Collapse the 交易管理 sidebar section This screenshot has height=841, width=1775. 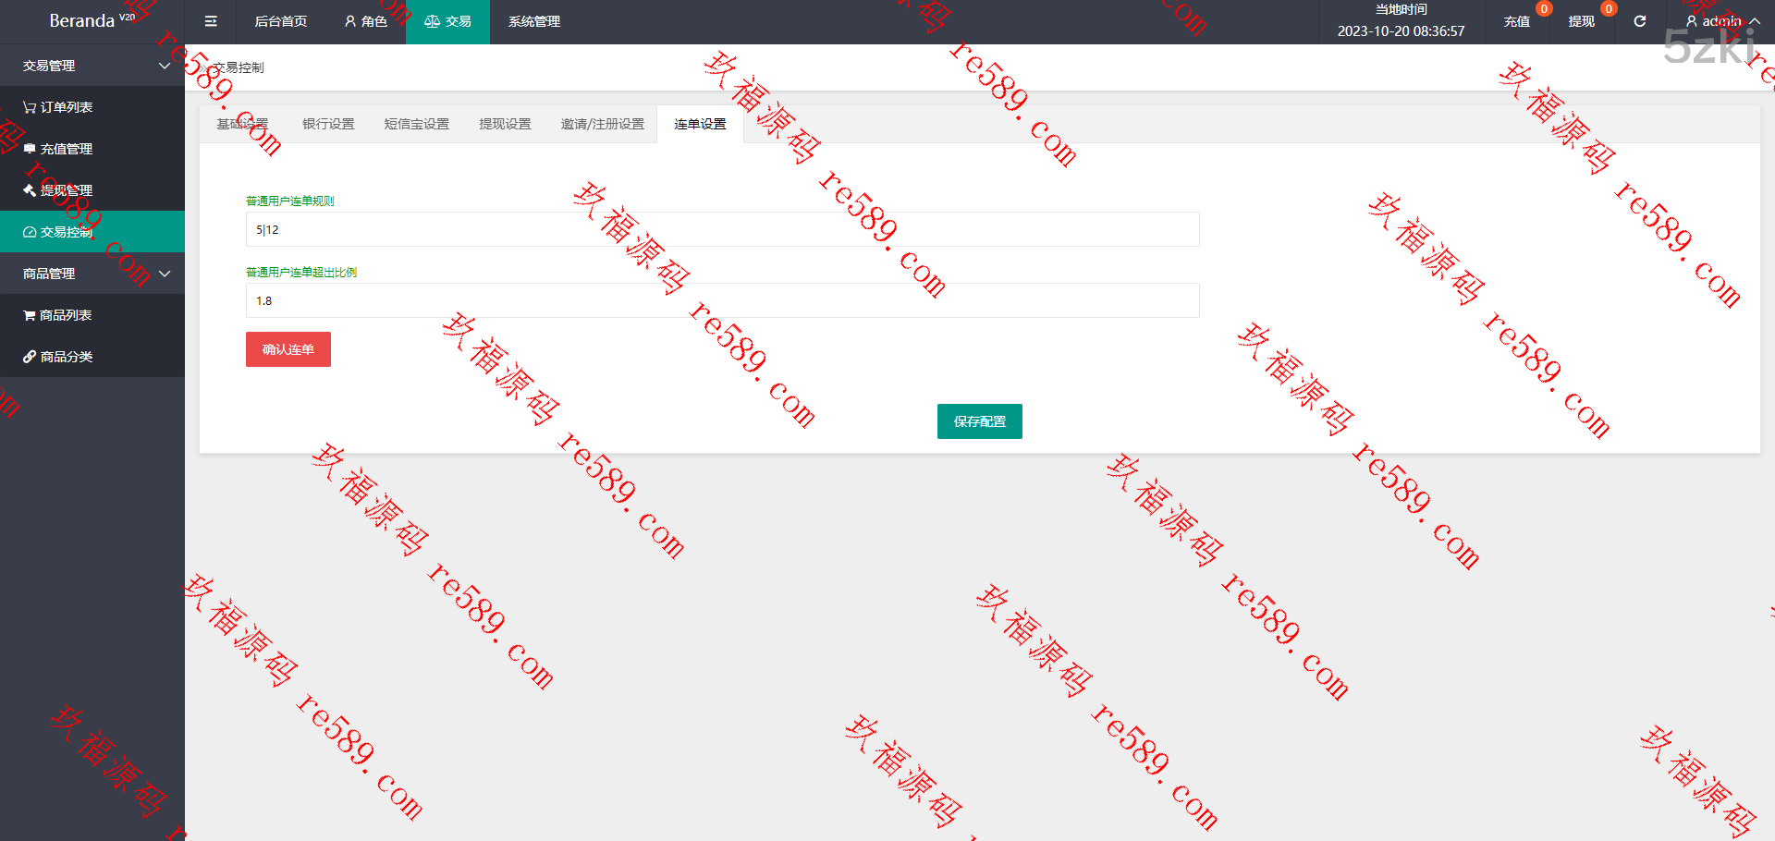(x=165, y=66)
